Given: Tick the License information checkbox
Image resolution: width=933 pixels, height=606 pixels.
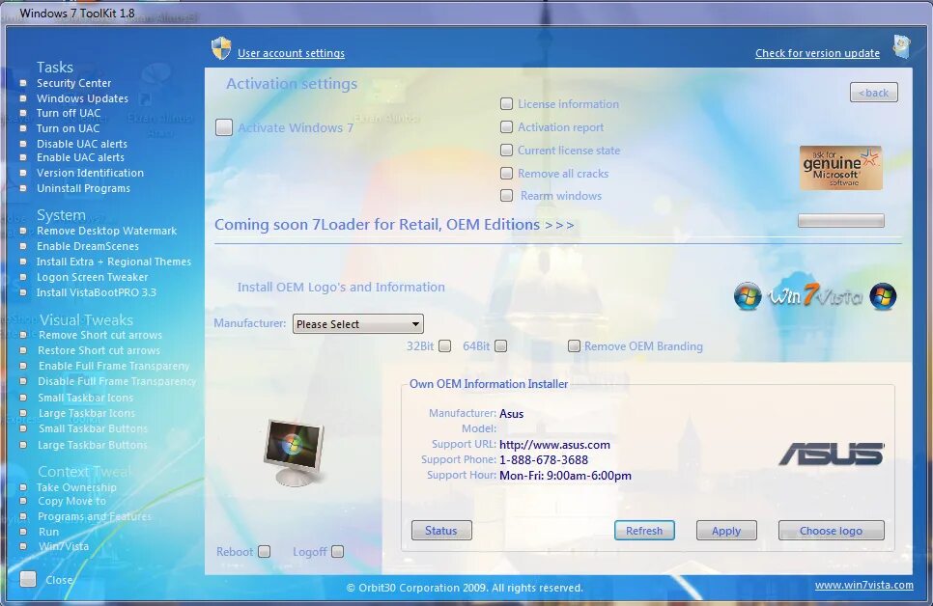Looking at the screenshot, I should (x=506, y=104).
